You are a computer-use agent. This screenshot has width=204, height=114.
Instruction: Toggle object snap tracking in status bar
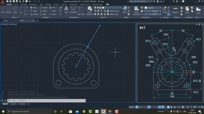click(159, 107)
